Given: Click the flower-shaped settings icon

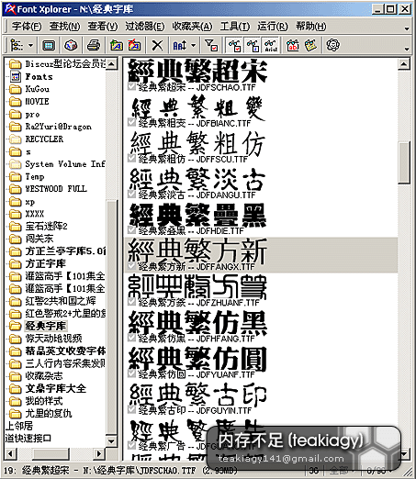Looking at the screenshot, I should click(x=332, y=45).
